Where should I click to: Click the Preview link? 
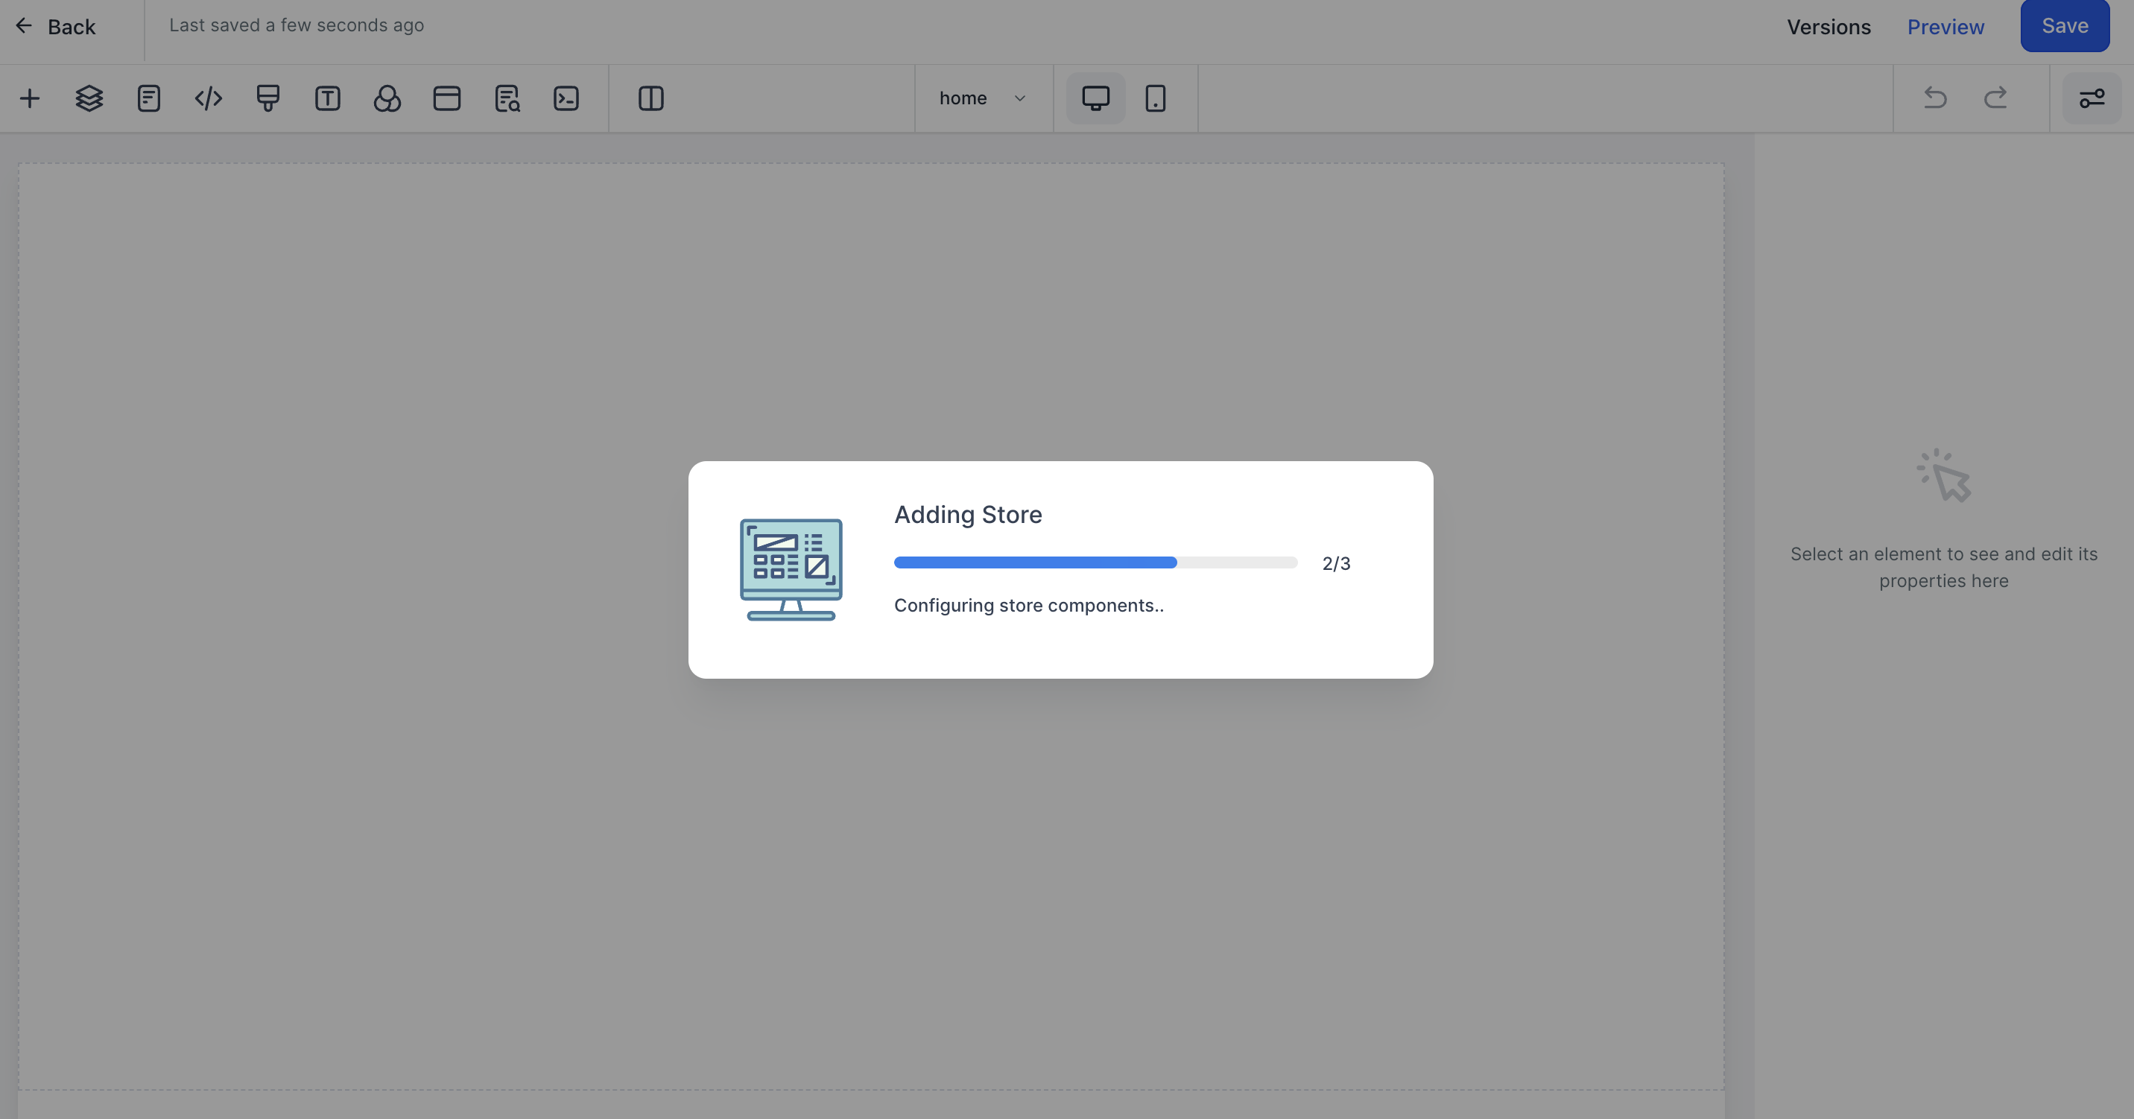(1945, 27)
